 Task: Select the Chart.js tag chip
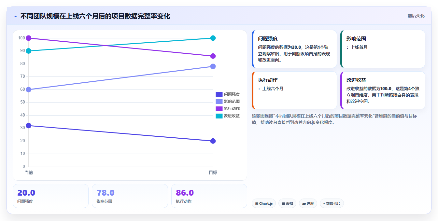tap(264, 203)
